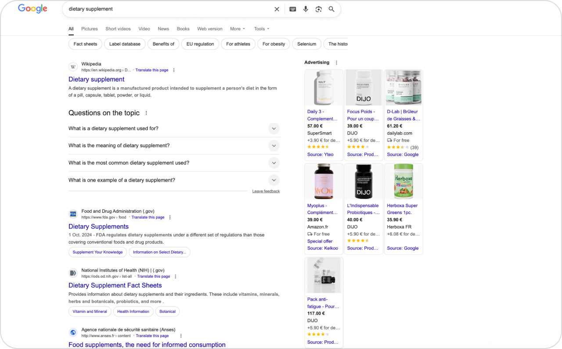Click the Leave feedback link
The width and height of the screenshot is (562, 349).
coord(266,191)
